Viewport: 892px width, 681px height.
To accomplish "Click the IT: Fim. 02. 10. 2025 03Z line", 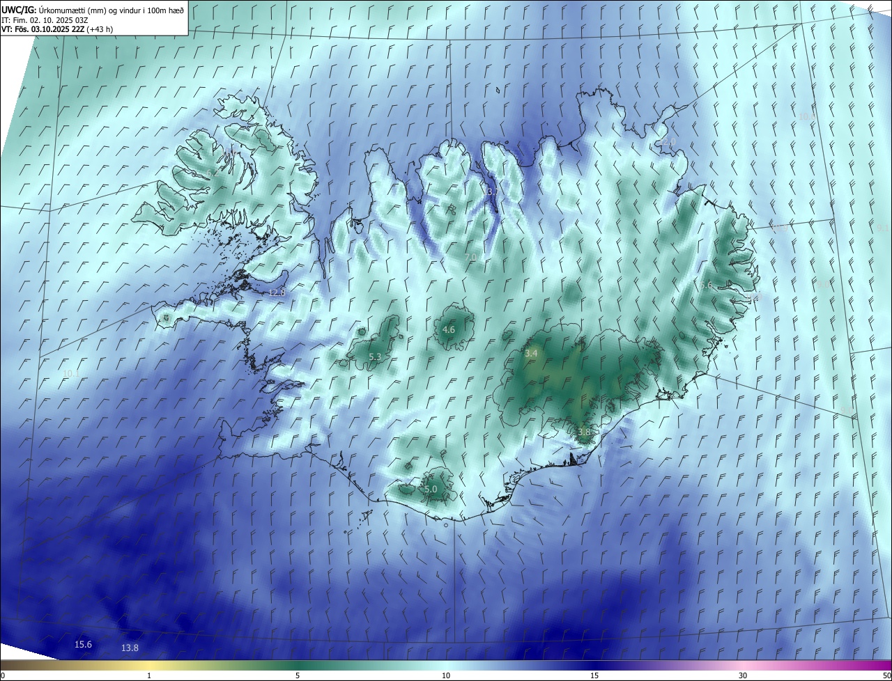I will (x=45, y=19).
